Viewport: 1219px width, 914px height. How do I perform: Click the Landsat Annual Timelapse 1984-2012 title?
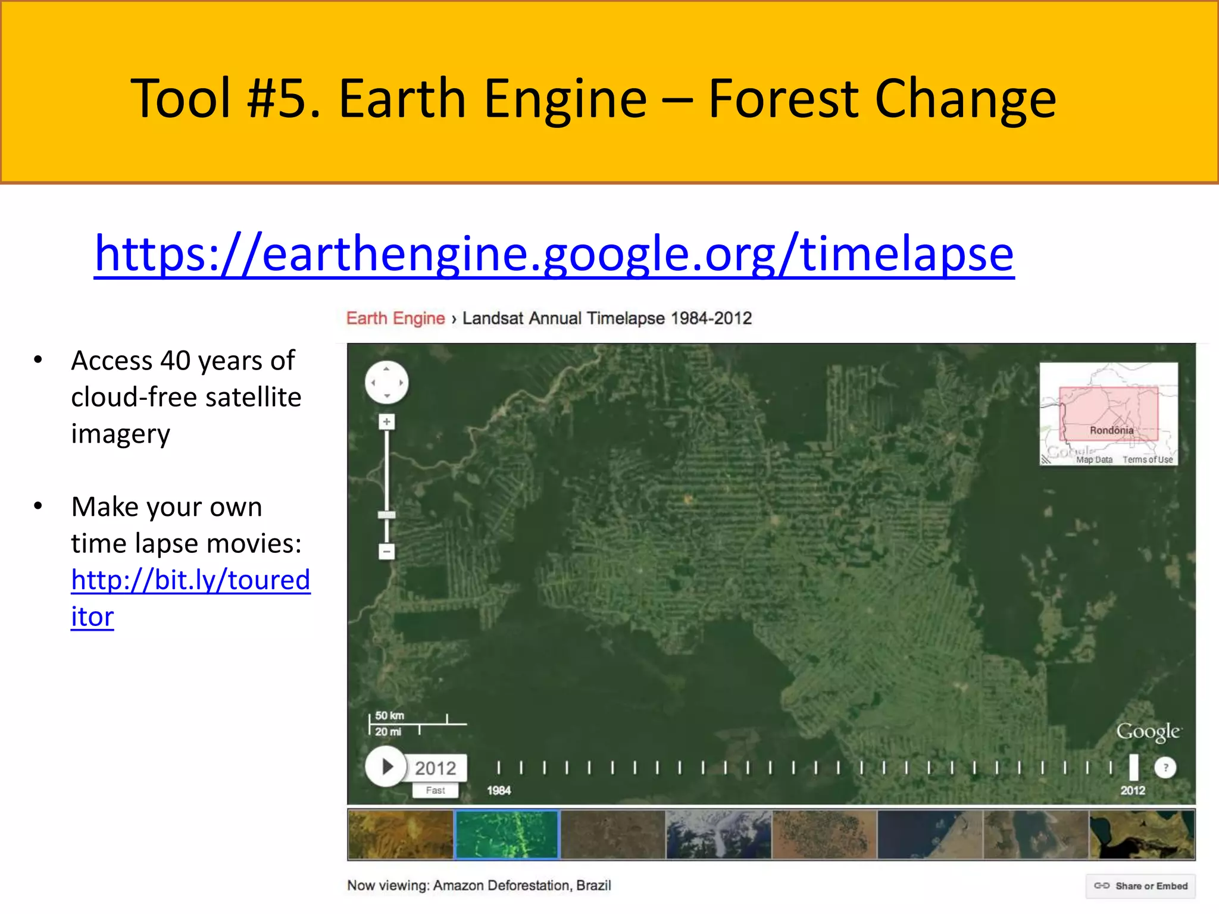click(607, 318)
